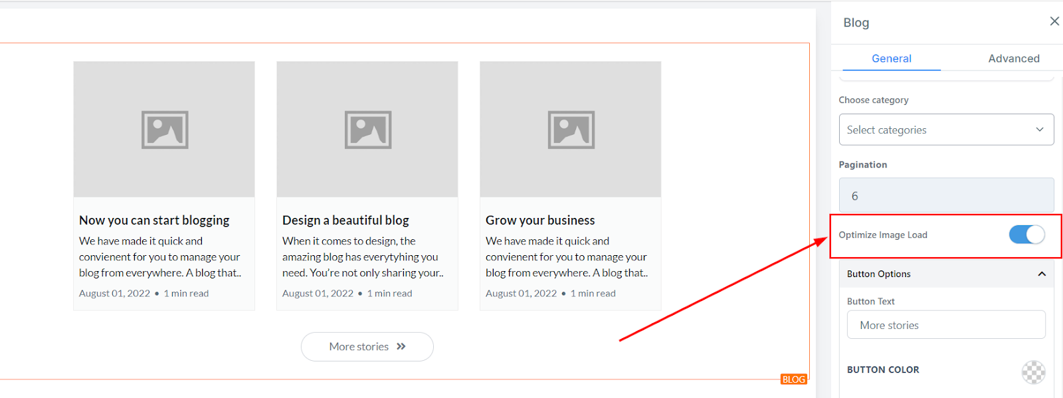Click the excerpt text under Now you can start blogging
Image resolution: width=1063 pixels, height=398 pixels.
160,256
